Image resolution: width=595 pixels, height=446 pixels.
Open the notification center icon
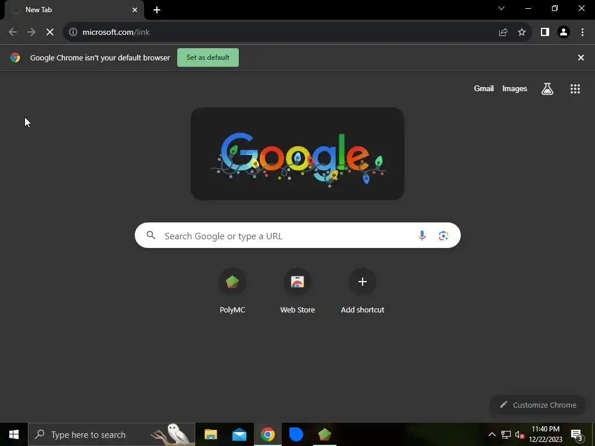(577, 434)
